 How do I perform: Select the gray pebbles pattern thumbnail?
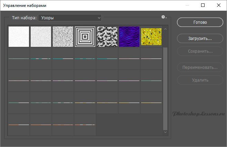click(107, 37)
